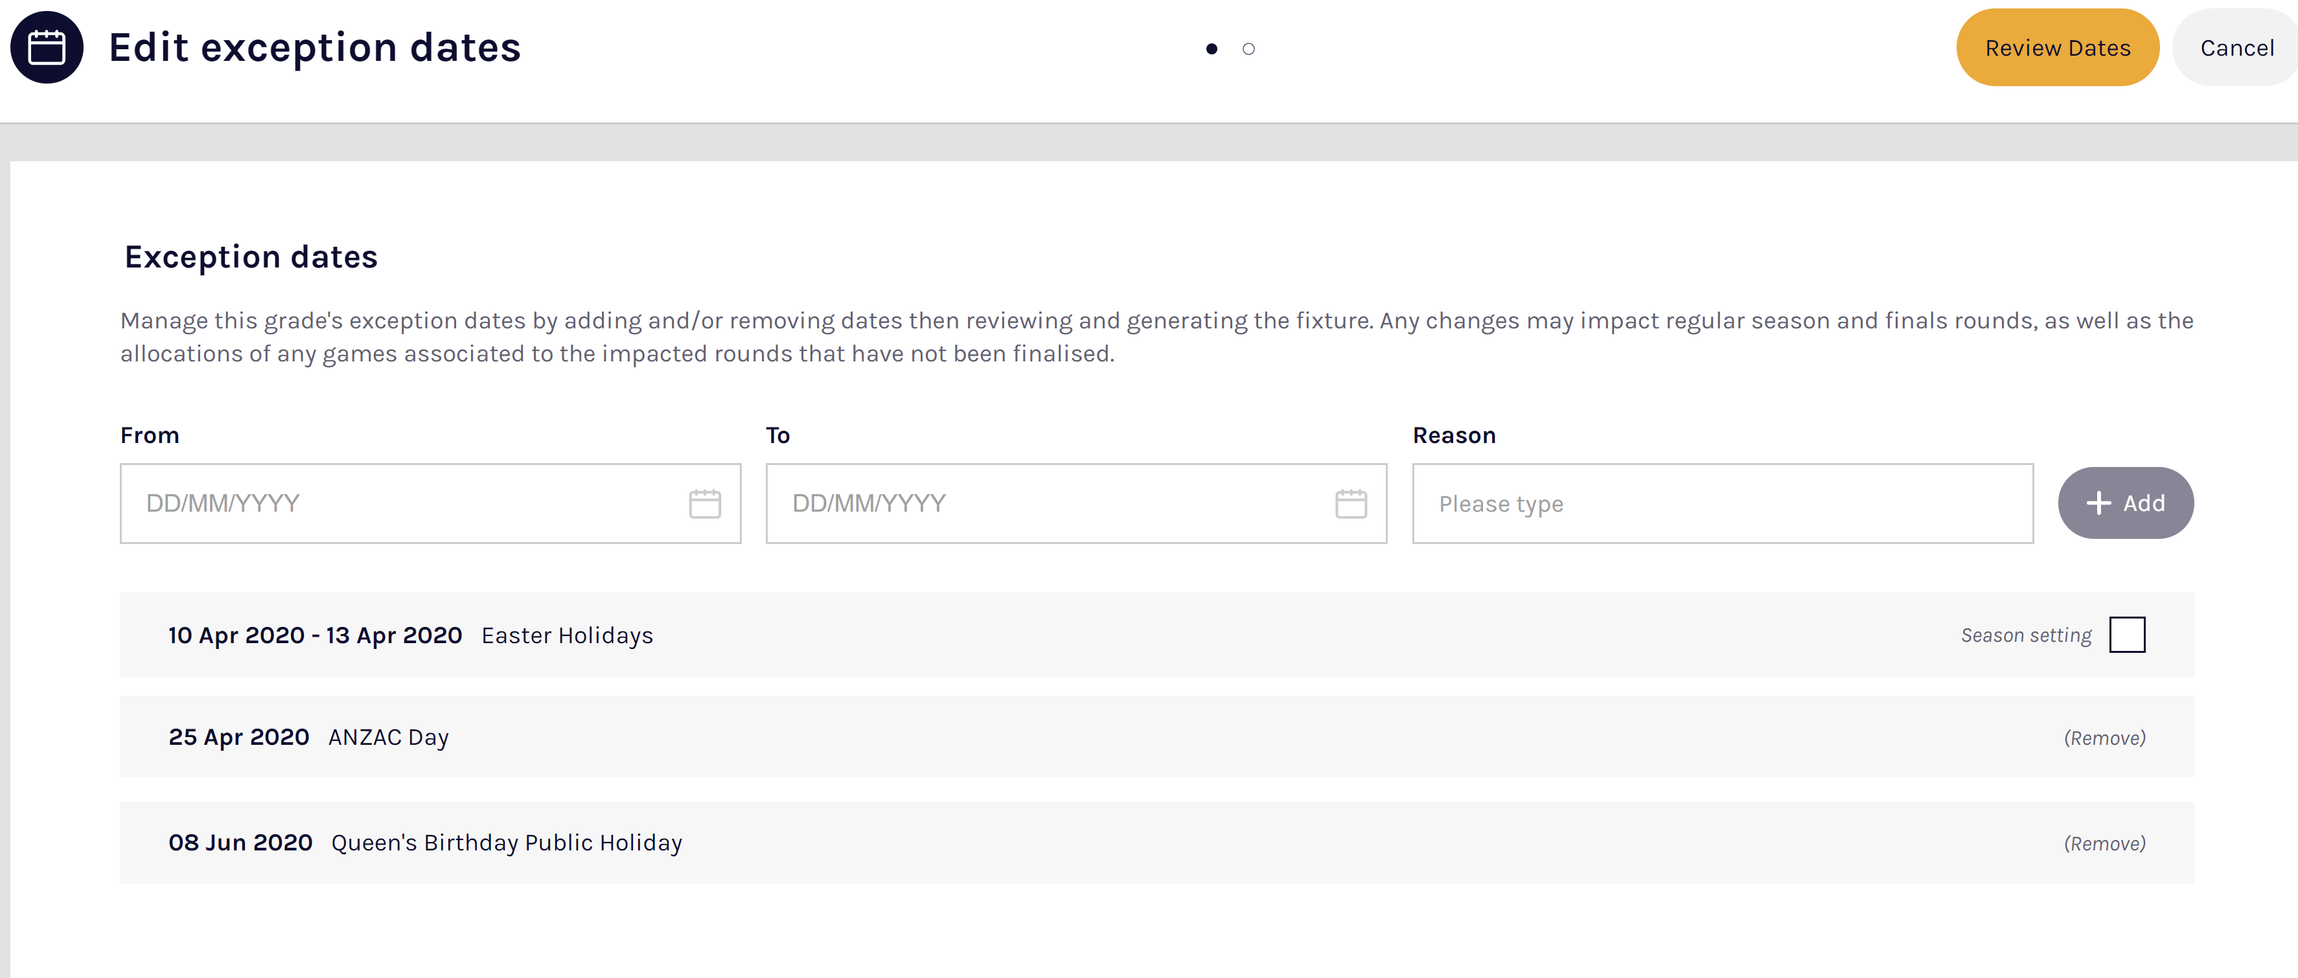Click the Edit exception dates page title
This screenshot has width=2298, height=978.
coord(314,47)
